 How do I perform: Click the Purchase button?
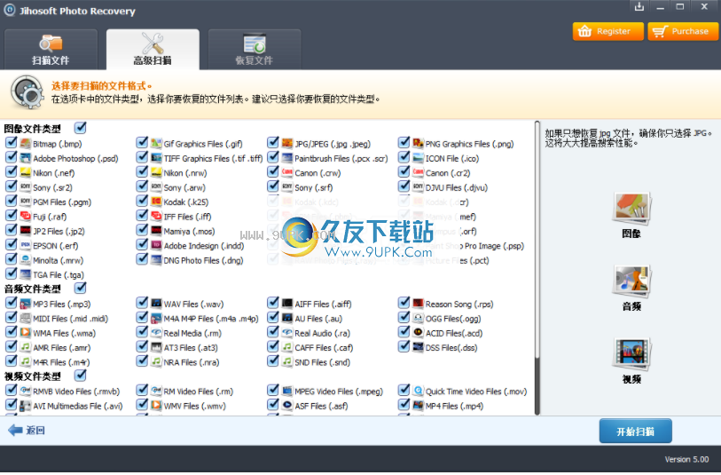683,31
